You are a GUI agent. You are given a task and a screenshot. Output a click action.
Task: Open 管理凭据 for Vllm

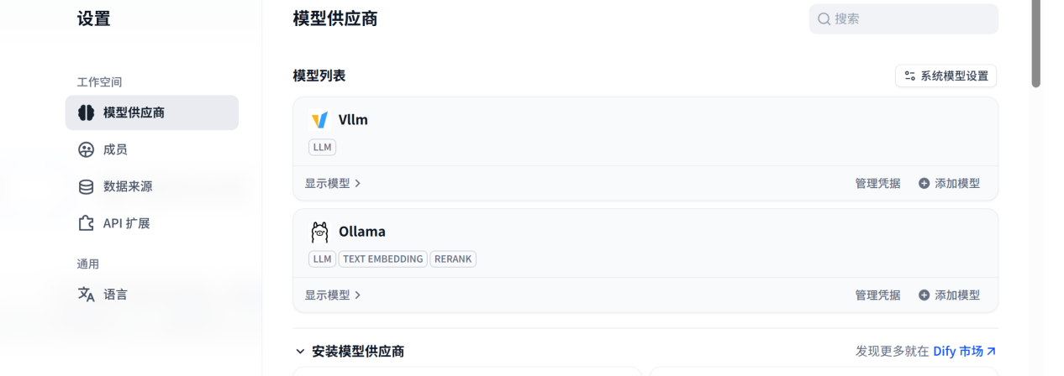click(877, 183)
